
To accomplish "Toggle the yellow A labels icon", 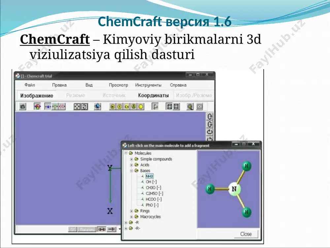I will pyautogui.click(x=134, y=107).
